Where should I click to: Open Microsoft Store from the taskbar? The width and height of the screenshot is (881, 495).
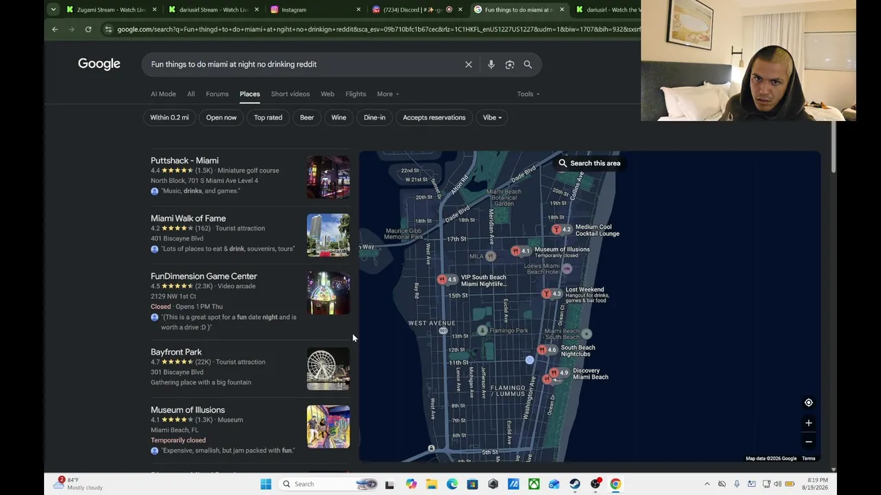tap(472, 484)
